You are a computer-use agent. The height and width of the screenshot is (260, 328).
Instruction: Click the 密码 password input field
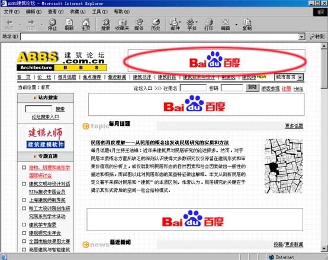232,88
